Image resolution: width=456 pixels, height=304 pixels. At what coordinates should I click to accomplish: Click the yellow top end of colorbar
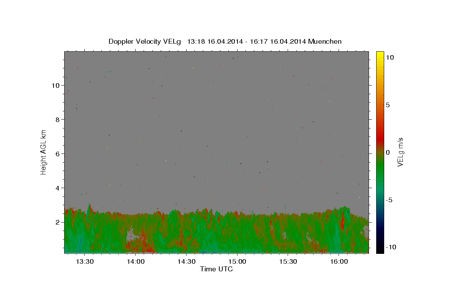380,54
